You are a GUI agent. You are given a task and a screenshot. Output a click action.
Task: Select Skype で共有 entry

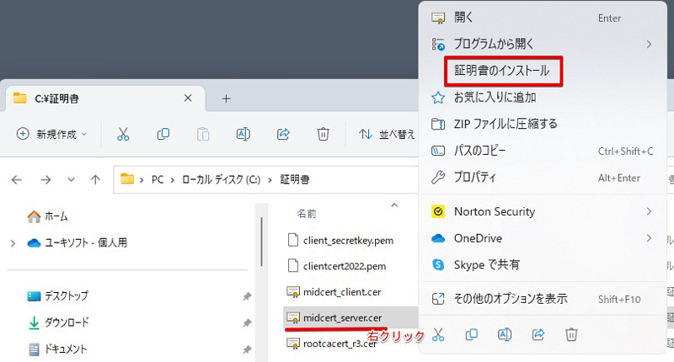coord(487,264)
